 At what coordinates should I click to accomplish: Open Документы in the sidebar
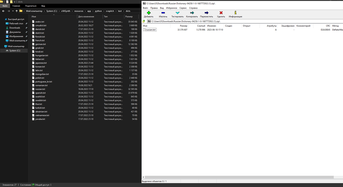(15, 32)
